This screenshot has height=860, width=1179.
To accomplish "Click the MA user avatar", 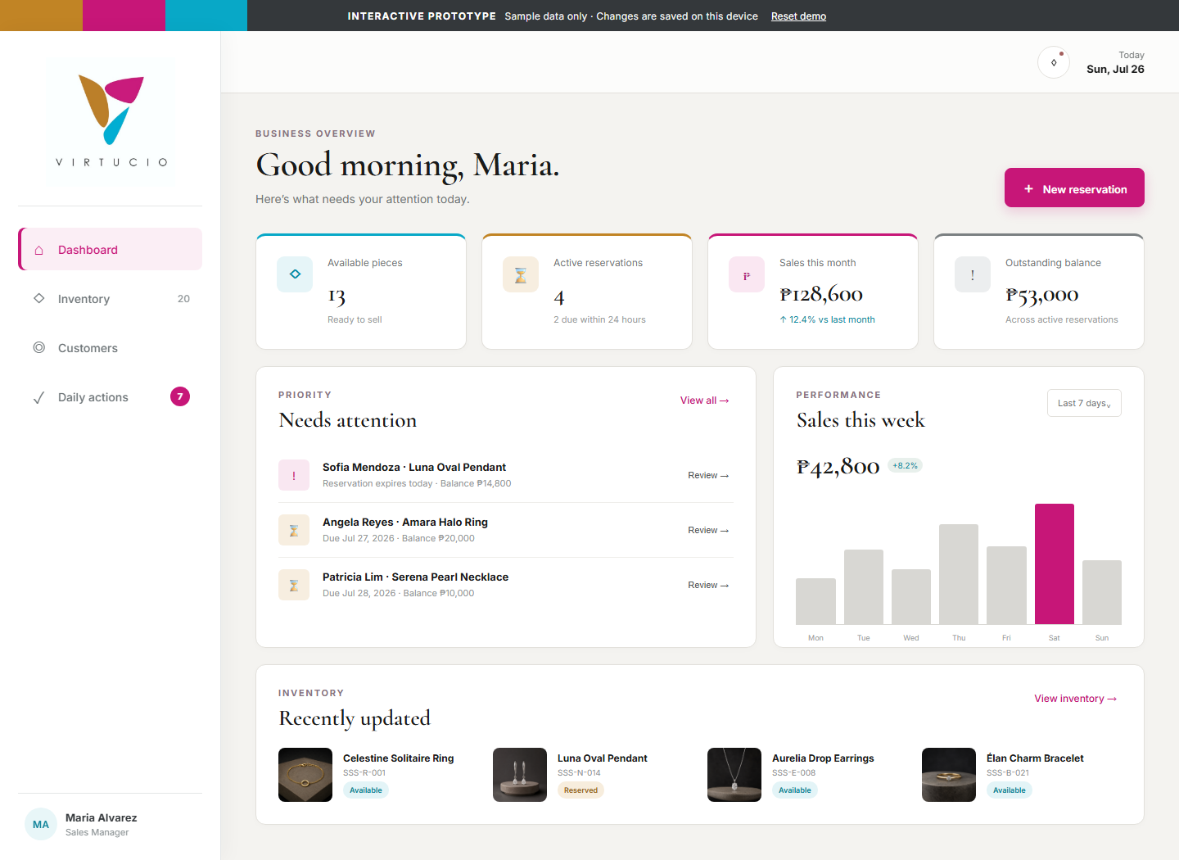I will point(41,824).
